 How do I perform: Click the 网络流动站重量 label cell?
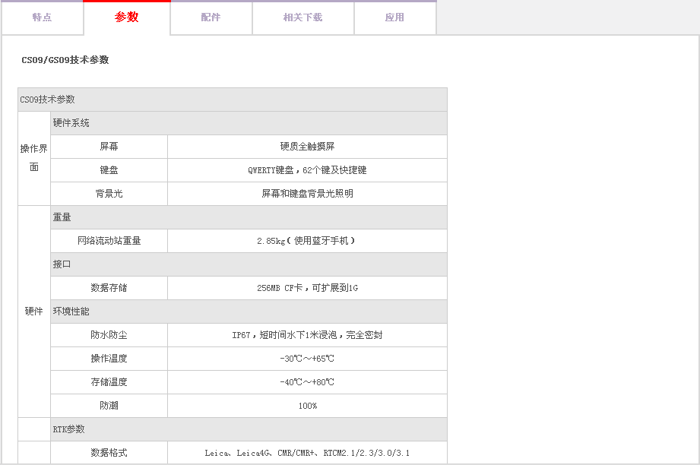109,241
